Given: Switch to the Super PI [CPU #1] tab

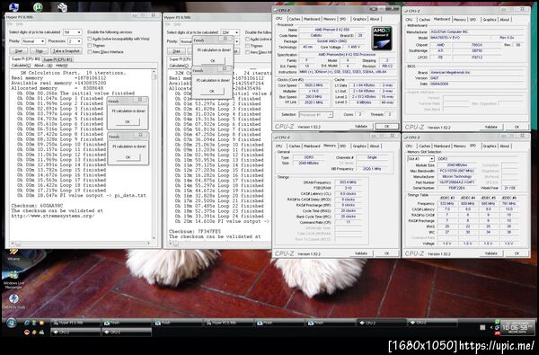Looking at the screenshot, I should 57,59.
